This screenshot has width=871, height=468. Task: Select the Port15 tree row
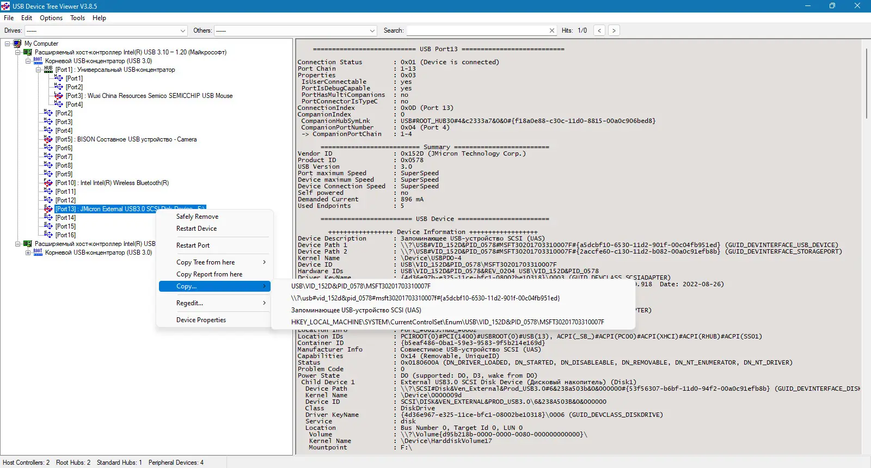click(65, 226)
